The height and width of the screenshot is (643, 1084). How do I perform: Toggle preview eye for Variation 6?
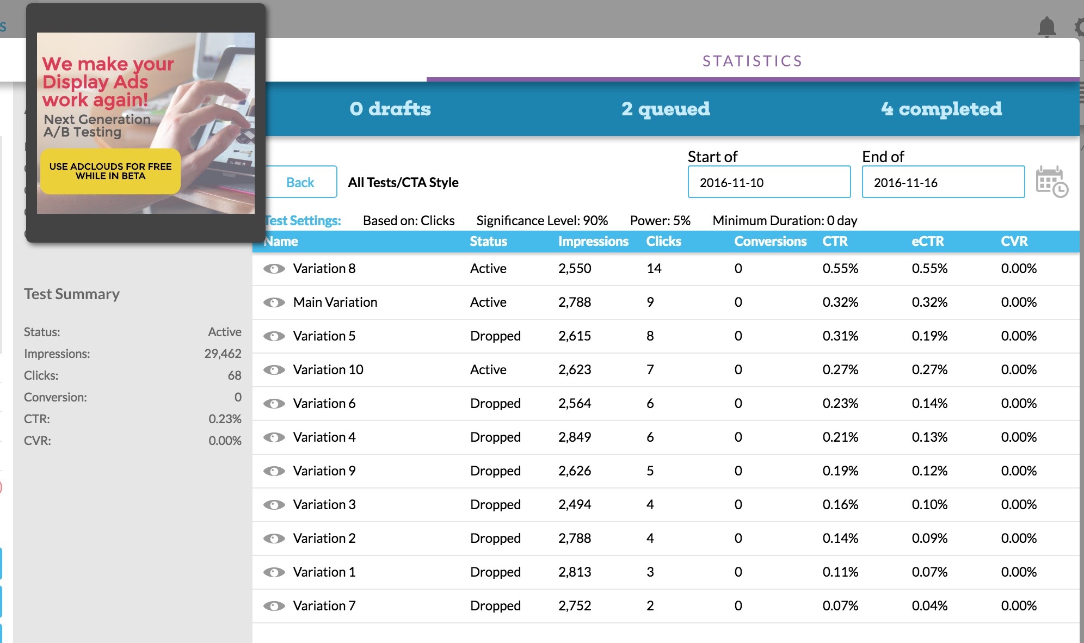tap(274, 404)
